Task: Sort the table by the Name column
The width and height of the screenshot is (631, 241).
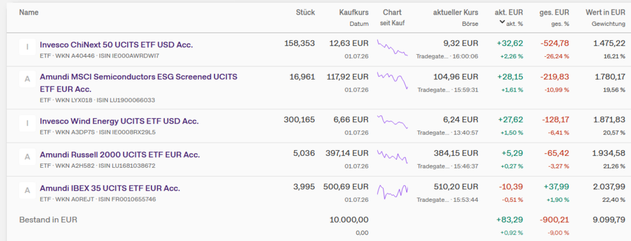Action: (29, 13)
